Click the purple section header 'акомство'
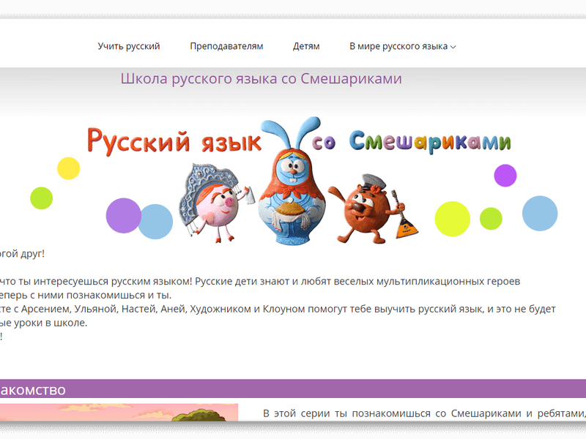 click(293, 389)
